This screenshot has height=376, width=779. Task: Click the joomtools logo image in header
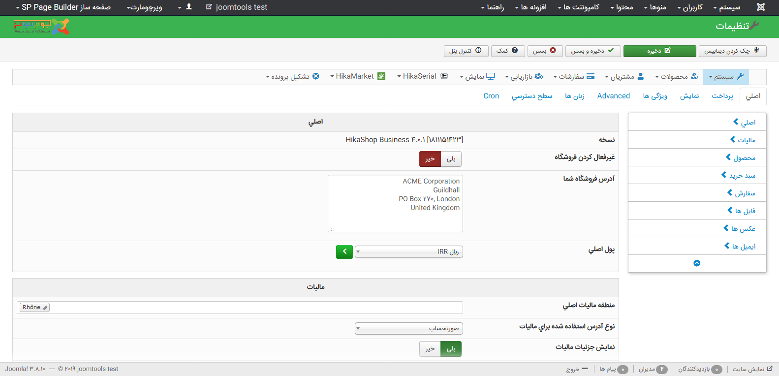[42, 27]
